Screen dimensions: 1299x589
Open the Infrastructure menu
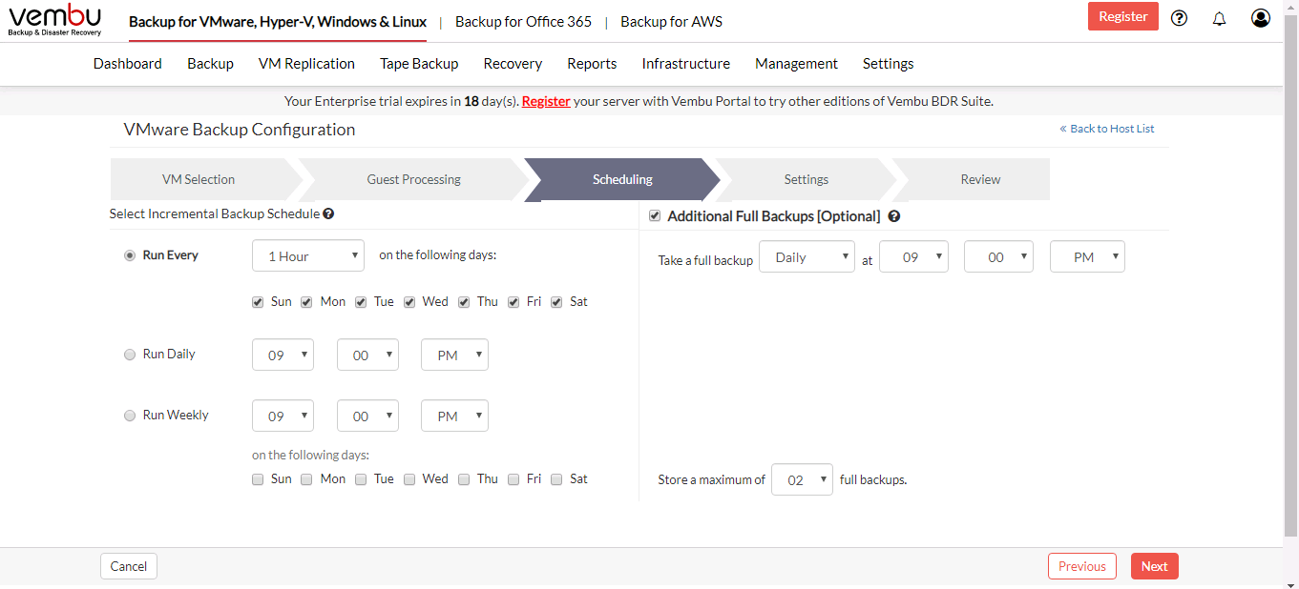[685, 64]
